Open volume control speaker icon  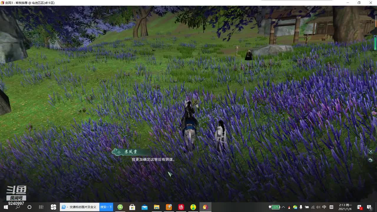click(318, 207)
